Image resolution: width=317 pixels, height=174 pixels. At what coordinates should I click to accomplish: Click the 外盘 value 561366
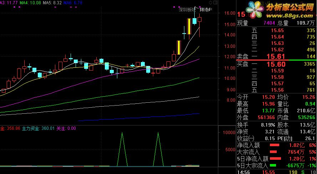(266, 117)
